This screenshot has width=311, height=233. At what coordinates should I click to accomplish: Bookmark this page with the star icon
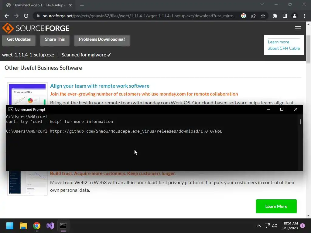click(263, 16)
